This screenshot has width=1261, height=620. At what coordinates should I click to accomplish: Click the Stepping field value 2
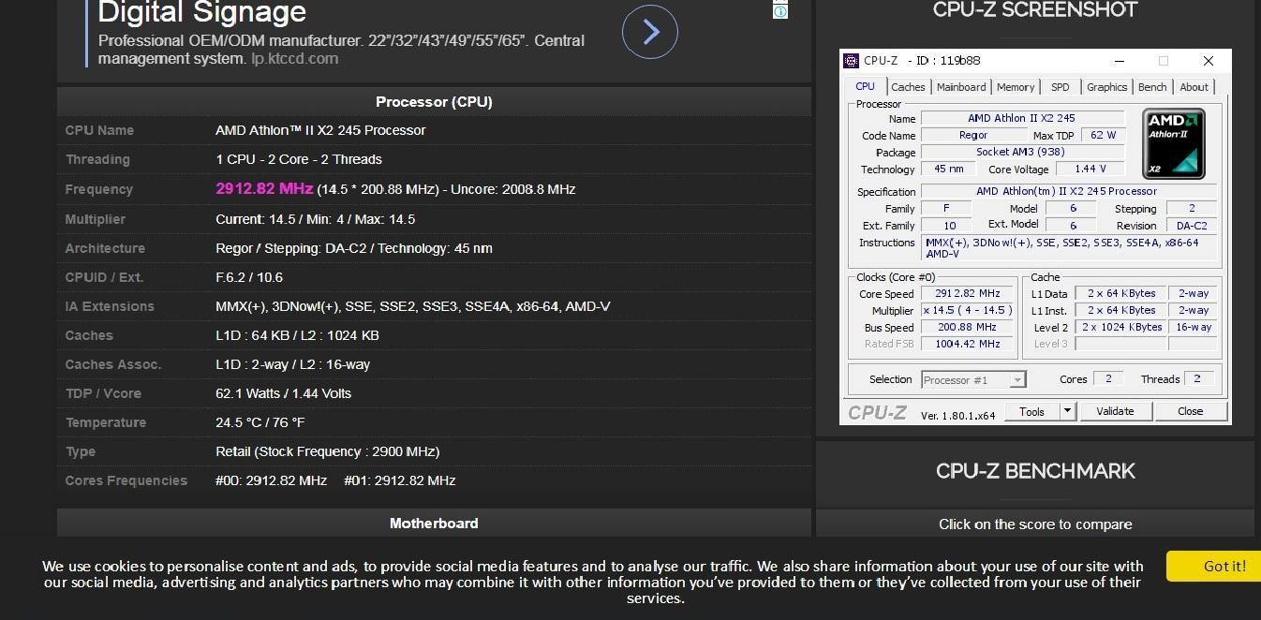click(1192, 209)
